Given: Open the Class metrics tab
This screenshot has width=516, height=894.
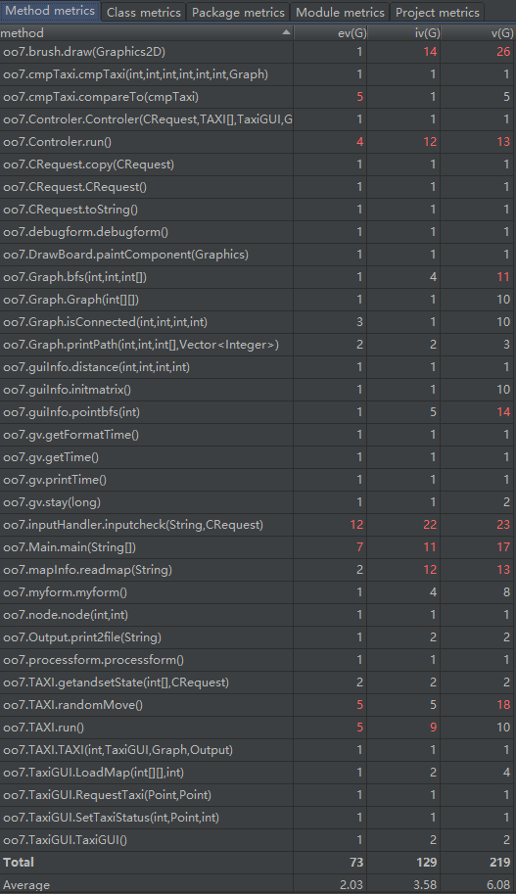Looking at the screenshot, I should (x=144, y=12).
